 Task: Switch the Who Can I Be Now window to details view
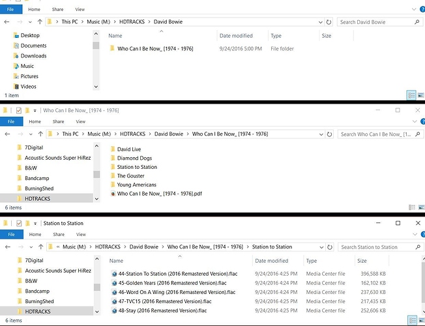pos(412,207)
